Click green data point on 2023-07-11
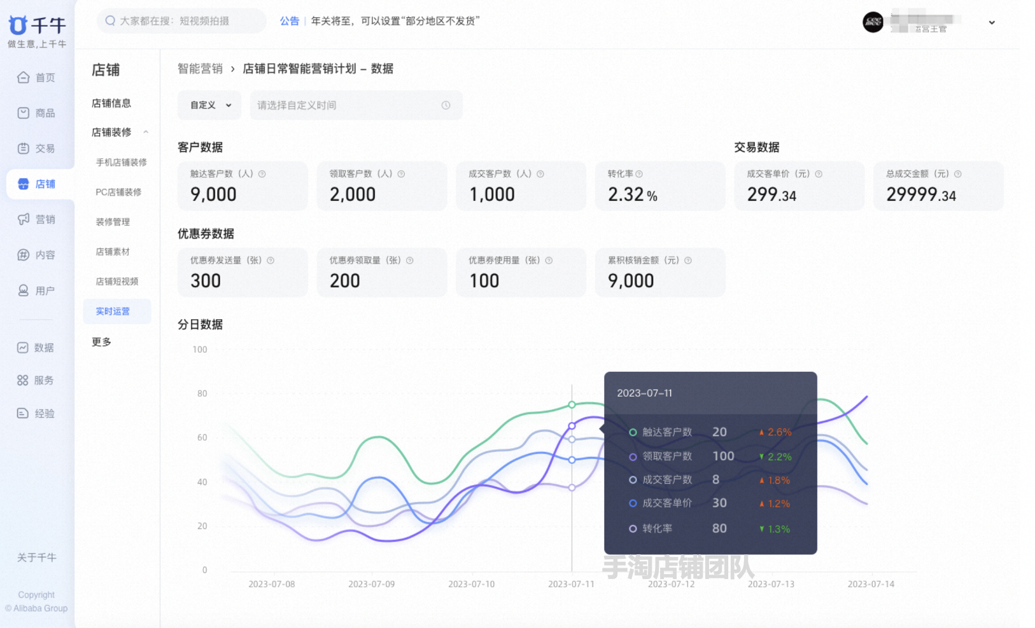 point(572,405)
